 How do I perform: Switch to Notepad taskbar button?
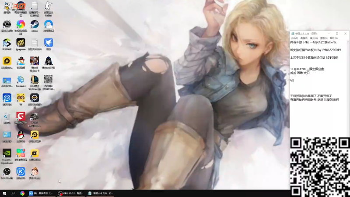tap(100, 193)
